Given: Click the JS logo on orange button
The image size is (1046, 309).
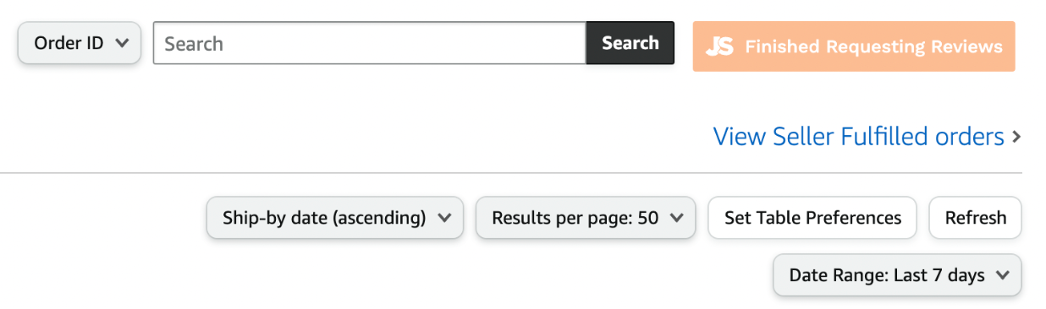Looking at the screenshot, I should (x=719, y=46).
